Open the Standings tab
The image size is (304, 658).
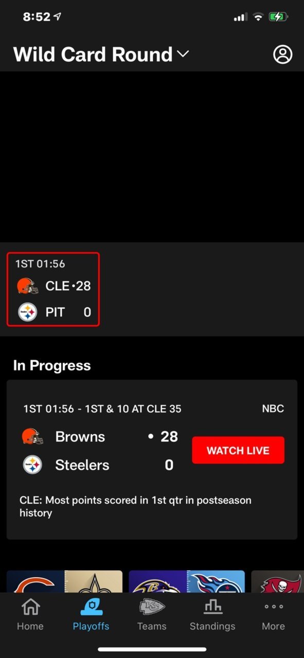click(212, 614)
